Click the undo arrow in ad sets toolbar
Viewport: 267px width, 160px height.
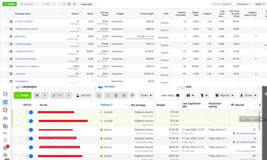click(x=108, y=95)
